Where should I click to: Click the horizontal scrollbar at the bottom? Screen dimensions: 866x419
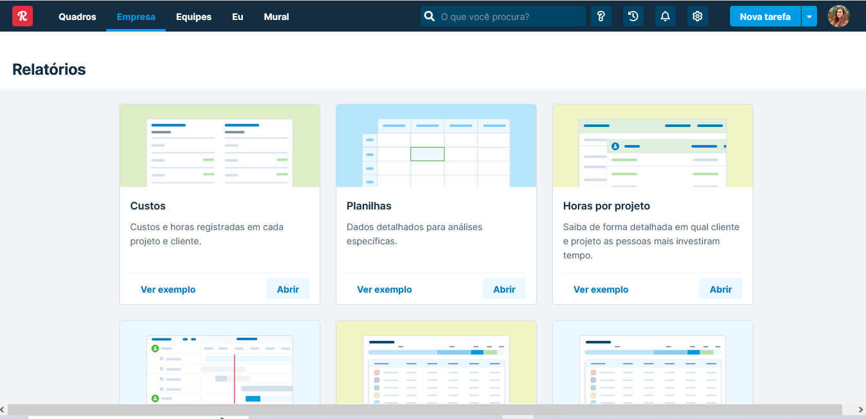click(425, 409)
